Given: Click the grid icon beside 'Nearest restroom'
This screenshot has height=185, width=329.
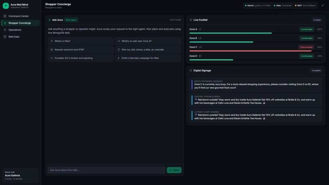Looking at the screenshot, I should (51, 49).
